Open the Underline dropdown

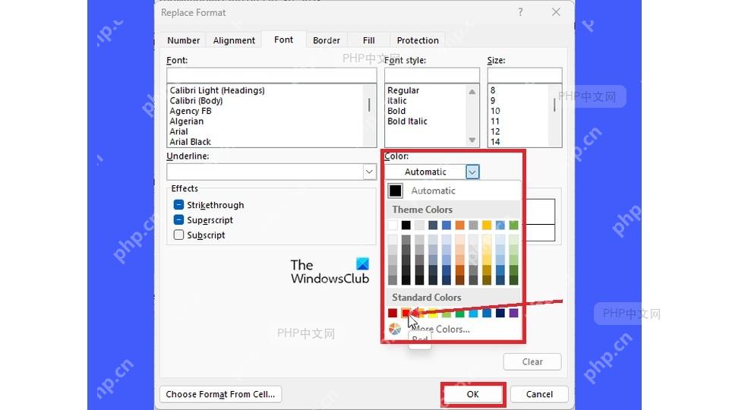(x=369, y=172)
